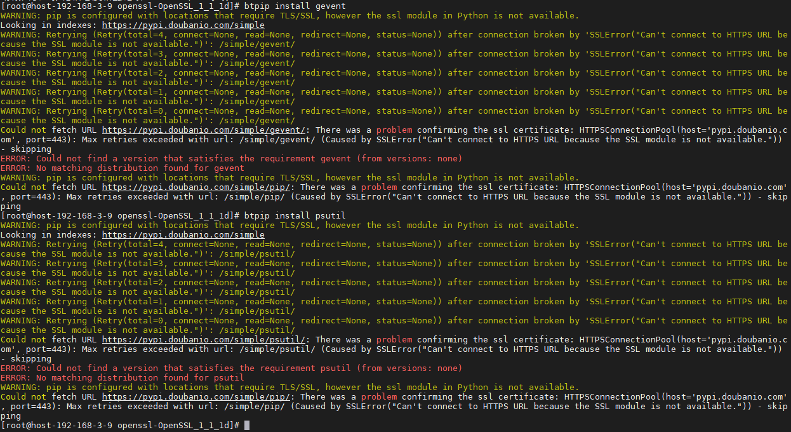Select the red "No matching distribution found for gevent" line
This screenshot has width=791, height=432.
click(123, 168)
